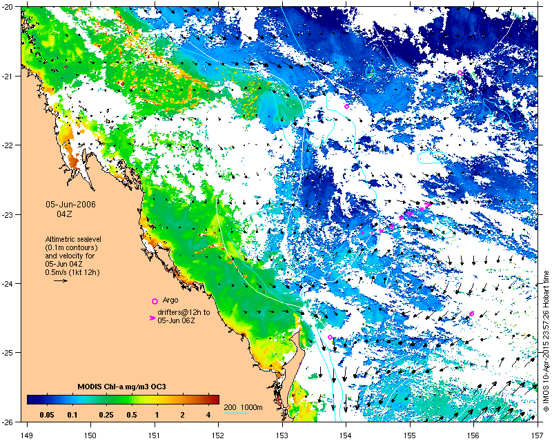This screenshot has width=552, height=441.
Task: Click the 0.5m/s velocity scale arrow
Action: [61, 280]
